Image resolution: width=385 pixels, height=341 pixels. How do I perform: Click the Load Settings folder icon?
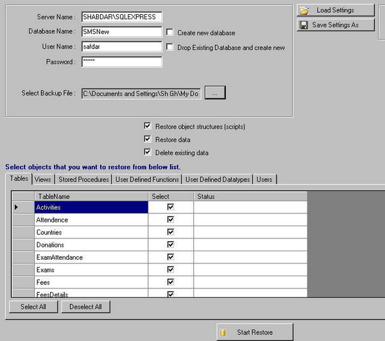tap(304, 11)
